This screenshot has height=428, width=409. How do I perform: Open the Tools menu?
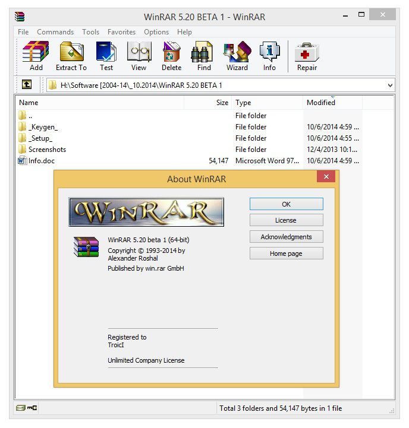[x=91, y=32]
